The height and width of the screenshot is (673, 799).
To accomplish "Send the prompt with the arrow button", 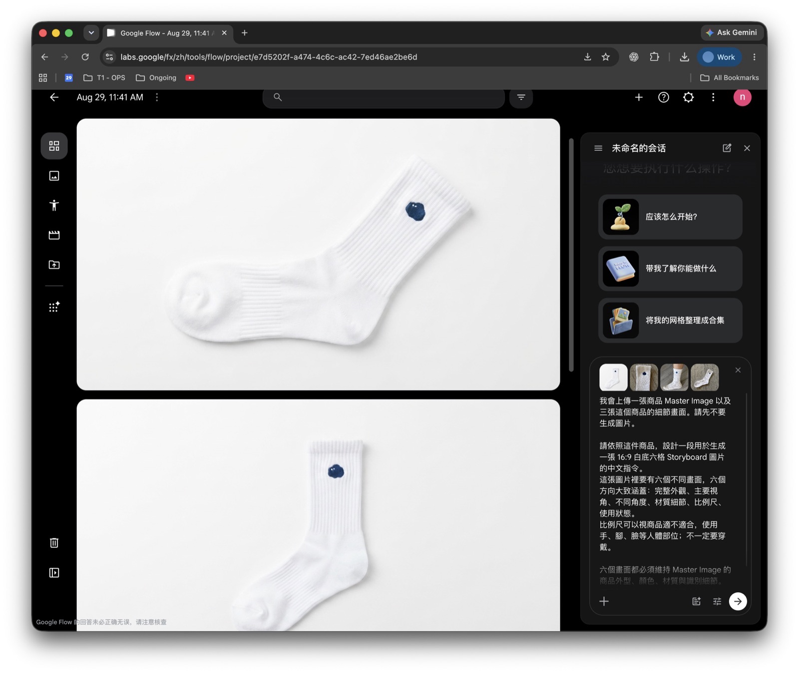I will click(x=738, y=601).
